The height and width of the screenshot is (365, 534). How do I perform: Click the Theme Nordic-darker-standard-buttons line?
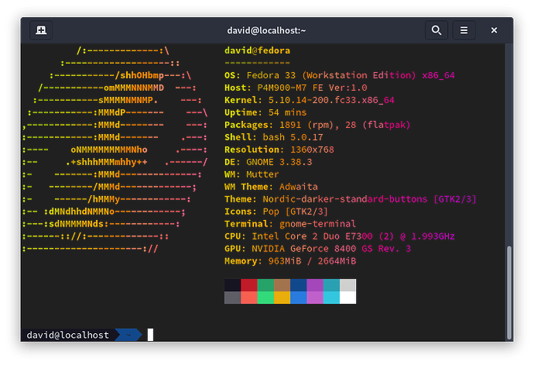click(x=350, y=199)
